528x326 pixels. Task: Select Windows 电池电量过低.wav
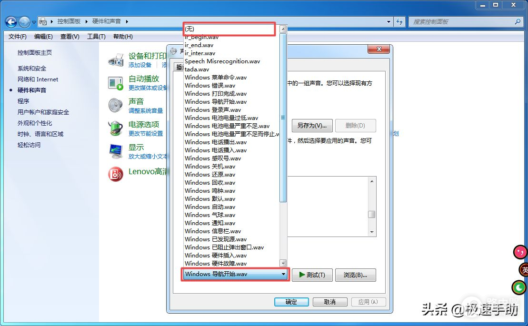point(232,118)
